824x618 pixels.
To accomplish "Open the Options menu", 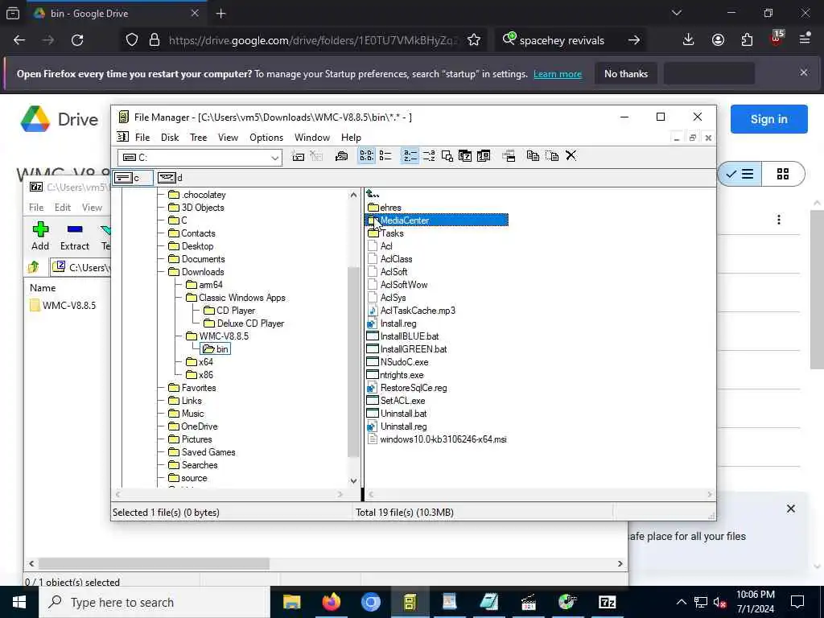I will 266,137.
